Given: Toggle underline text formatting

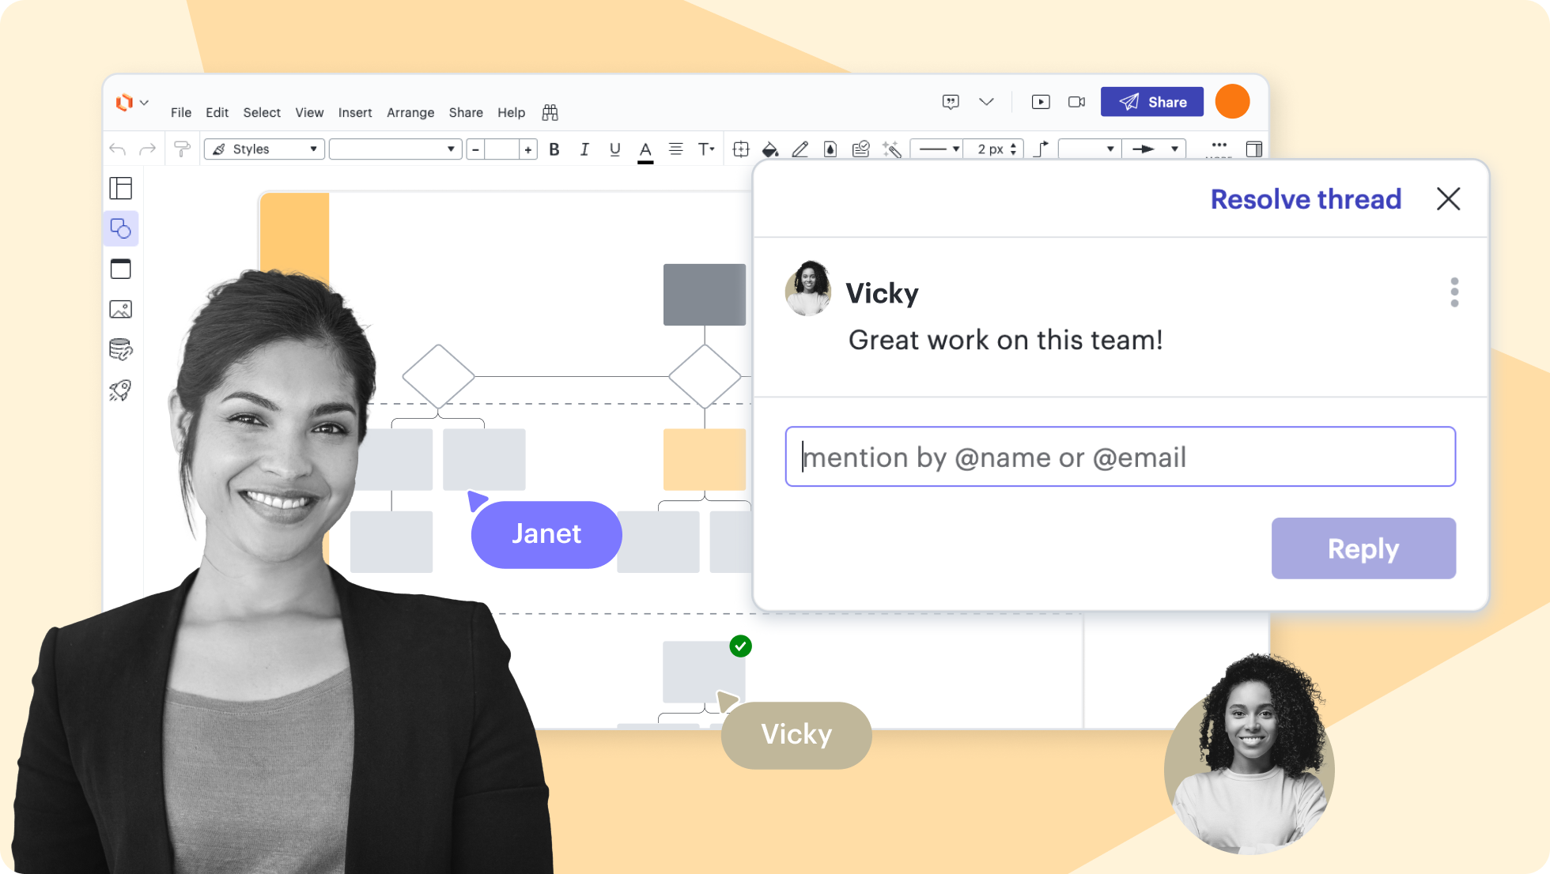Looking at the screenshot, I should click(614, 149).
